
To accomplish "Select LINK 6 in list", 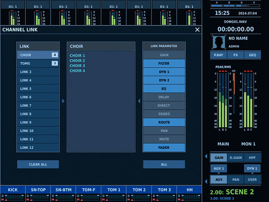I will point(38,97).
